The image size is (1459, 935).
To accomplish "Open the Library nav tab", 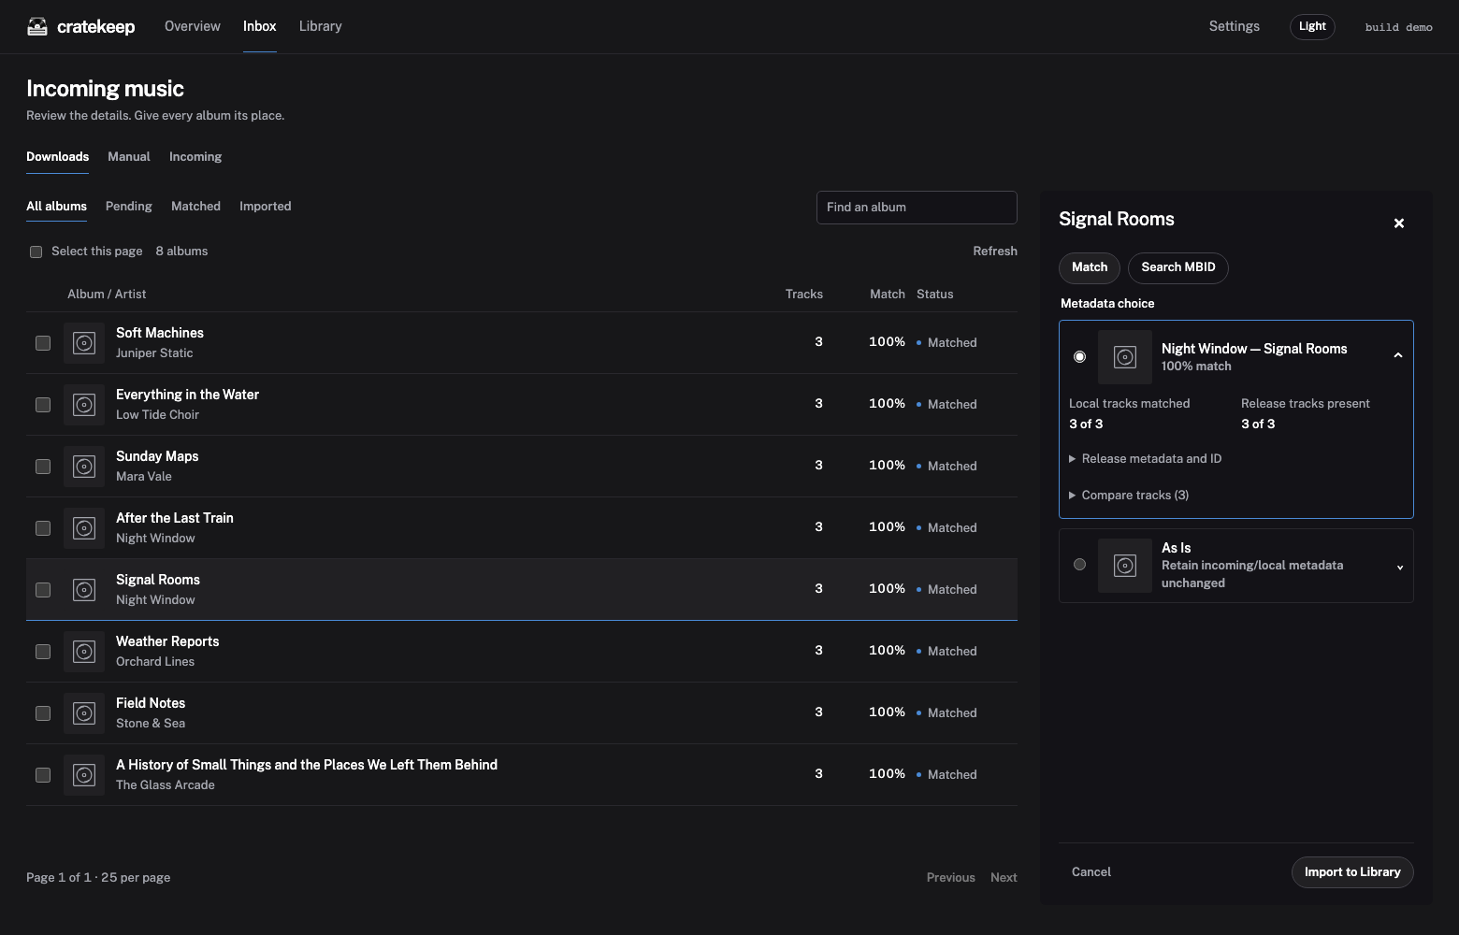I will [x=321, y=26].
